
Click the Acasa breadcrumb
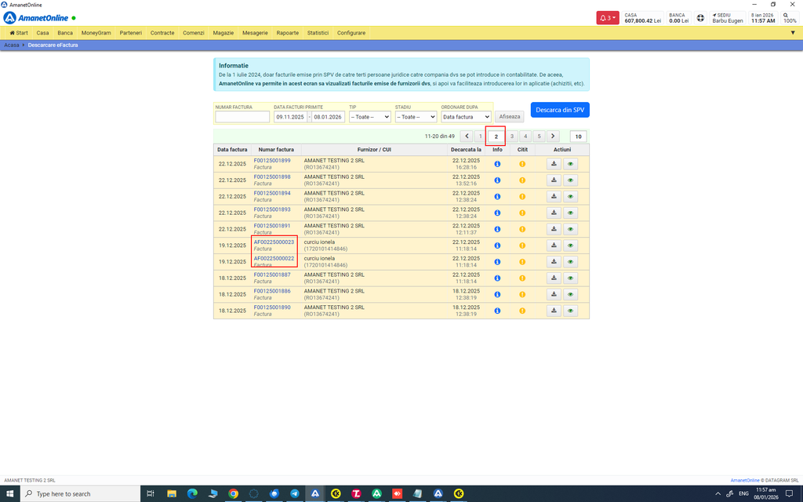[x=11, y=45]
